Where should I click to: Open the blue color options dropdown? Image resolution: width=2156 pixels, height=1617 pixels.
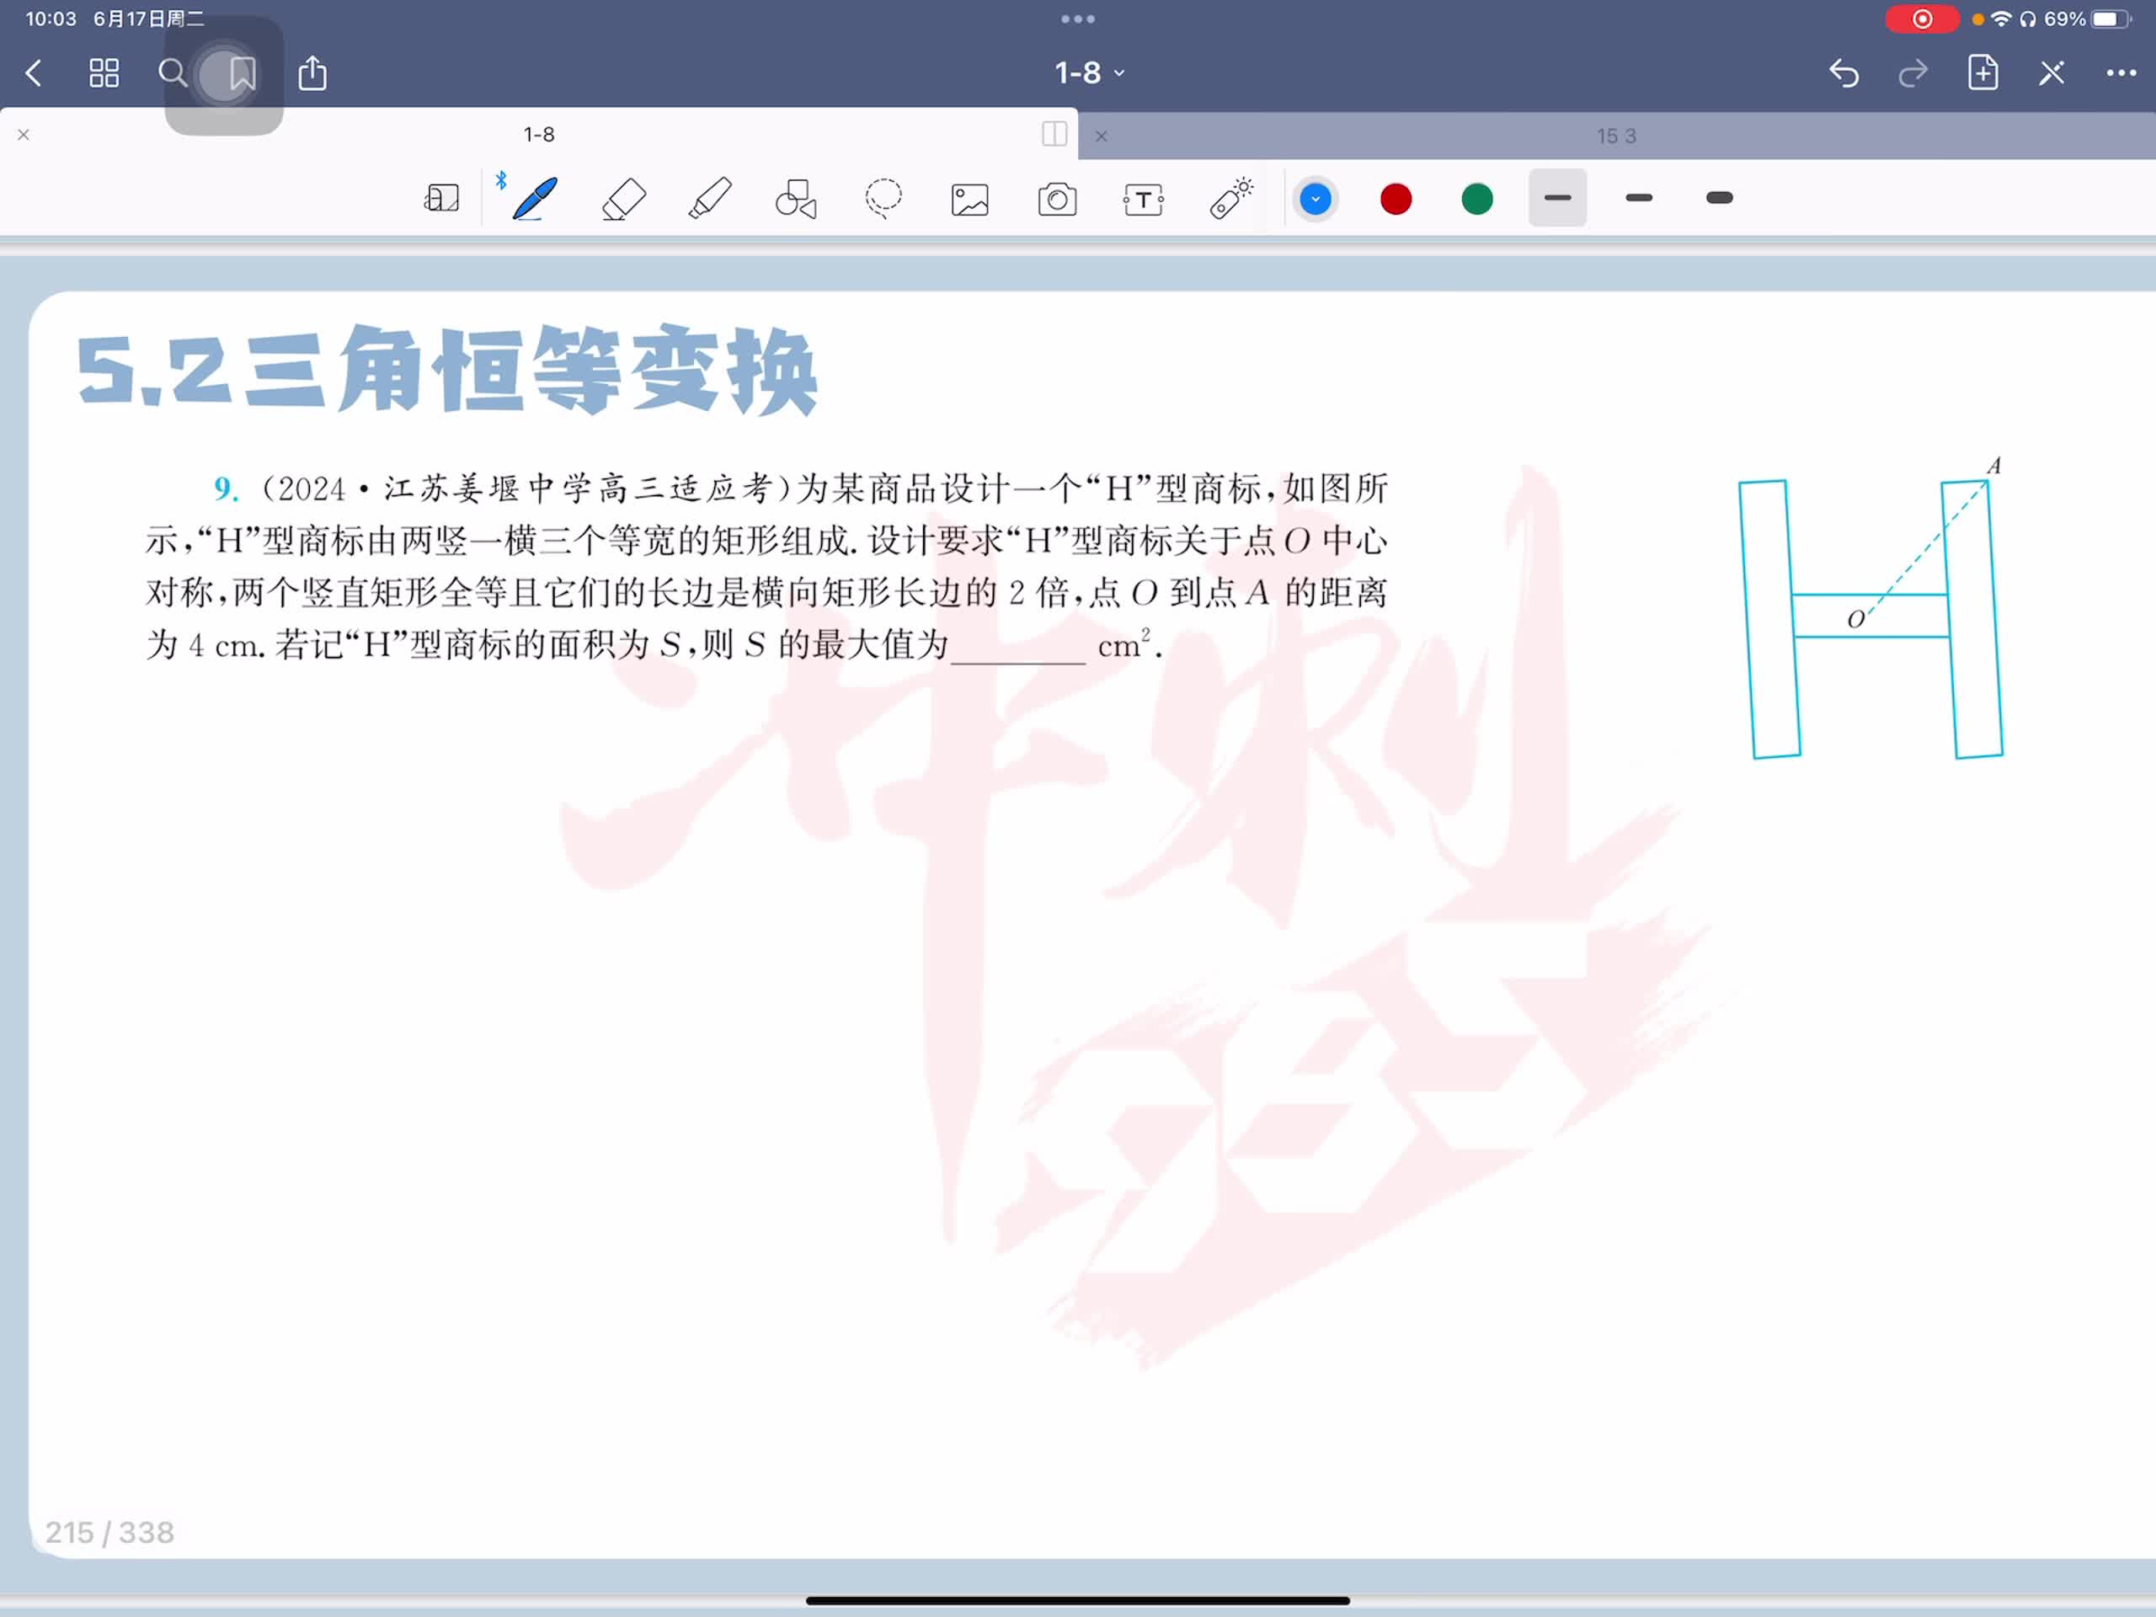pyautogui.click(x=1315, y=199)
